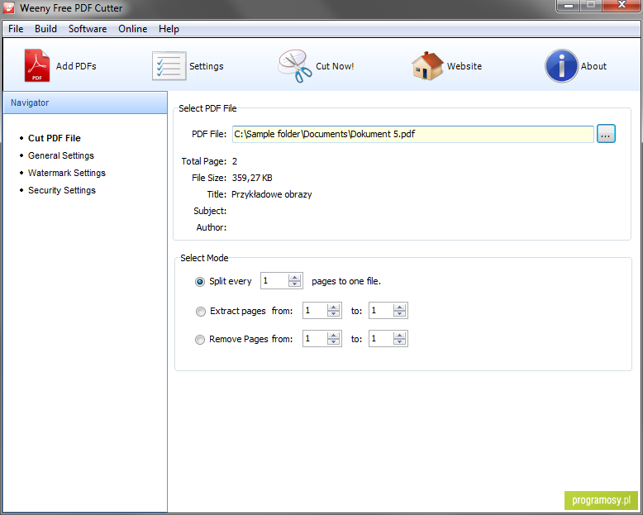Click the Website toolbar label

(x=464, y=66)
